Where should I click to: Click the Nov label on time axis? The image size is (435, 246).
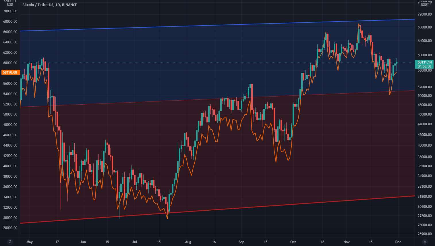[347, 242]
